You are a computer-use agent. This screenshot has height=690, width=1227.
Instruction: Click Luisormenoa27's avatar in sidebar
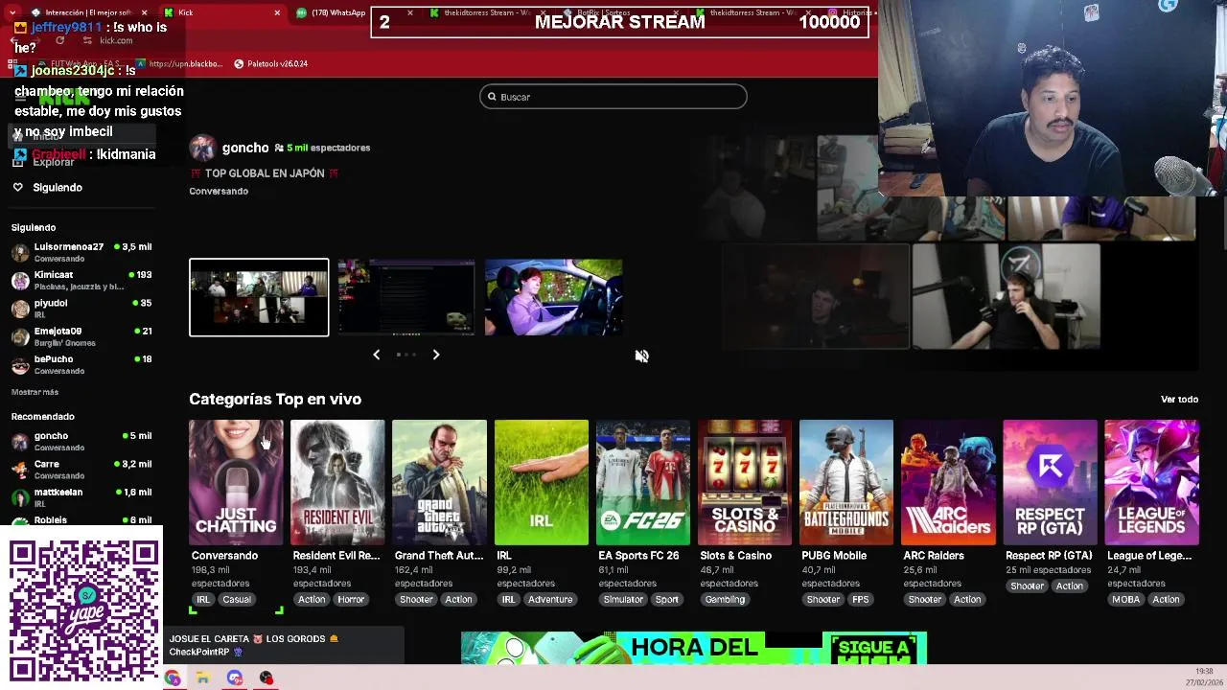click(x=20, y=253)
